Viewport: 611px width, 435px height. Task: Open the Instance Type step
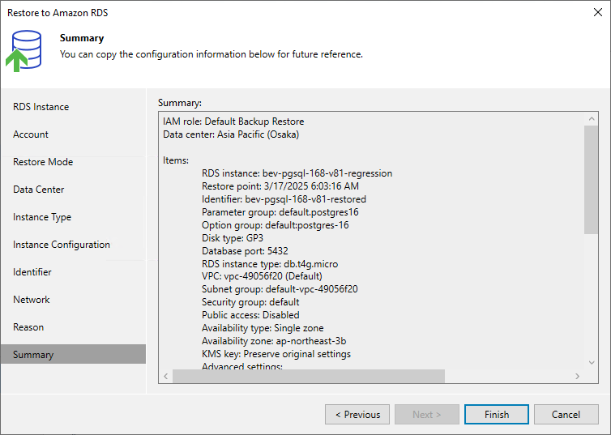pos(42,217)
